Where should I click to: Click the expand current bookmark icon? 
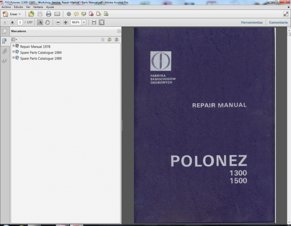pos(117,39)
